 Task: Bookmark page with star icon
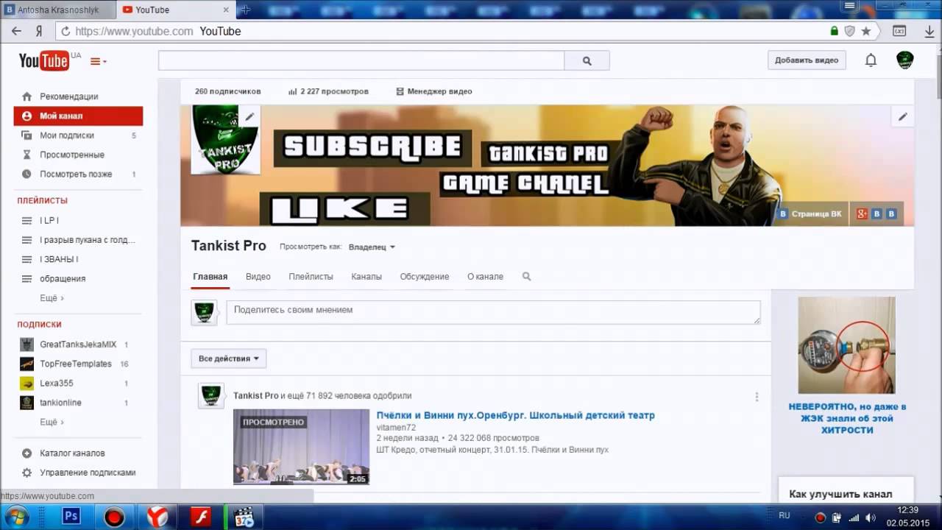(x=866, y=31)
